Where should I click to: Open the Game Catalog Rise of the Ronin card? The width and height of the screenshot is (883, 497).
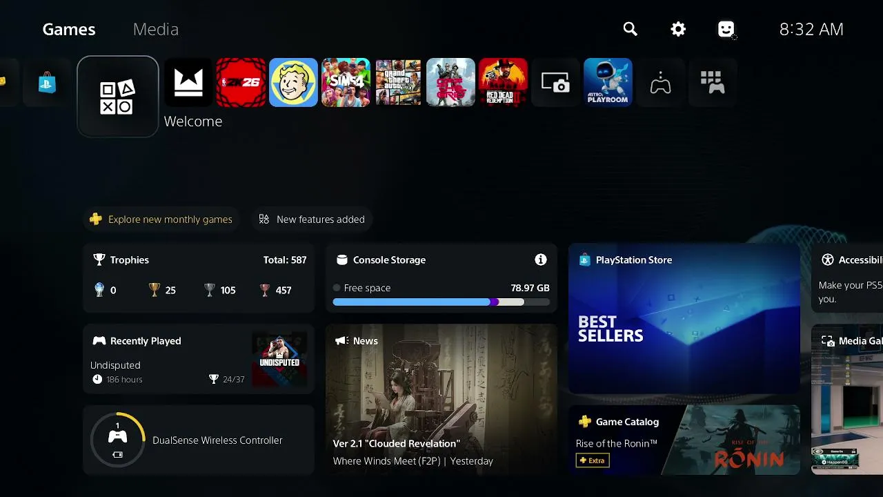684,440
